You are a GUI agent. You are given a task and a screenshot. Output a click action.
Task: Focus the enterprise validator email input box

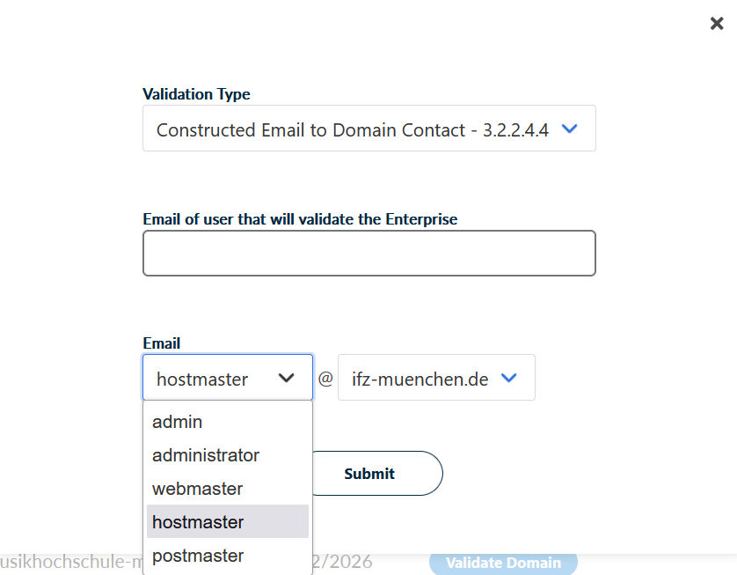click(368, 254)
